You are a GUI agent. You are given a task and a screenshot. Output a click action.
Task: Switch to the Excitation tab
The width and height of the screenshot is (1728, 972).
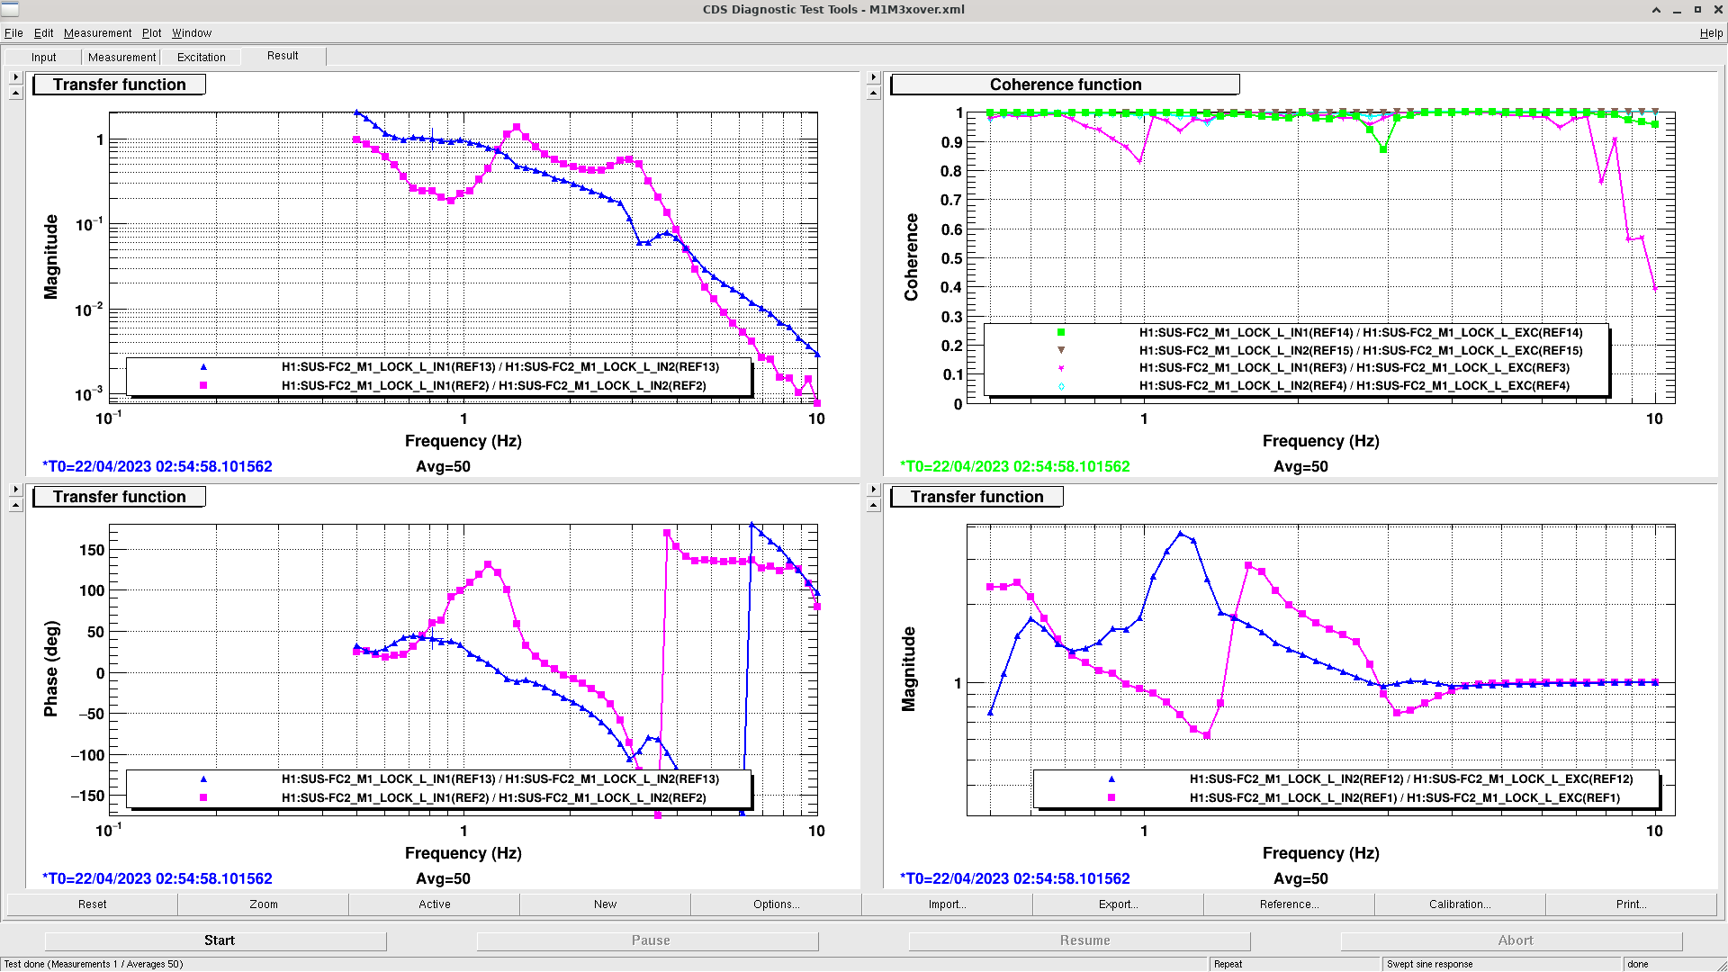tap(201, 57)
